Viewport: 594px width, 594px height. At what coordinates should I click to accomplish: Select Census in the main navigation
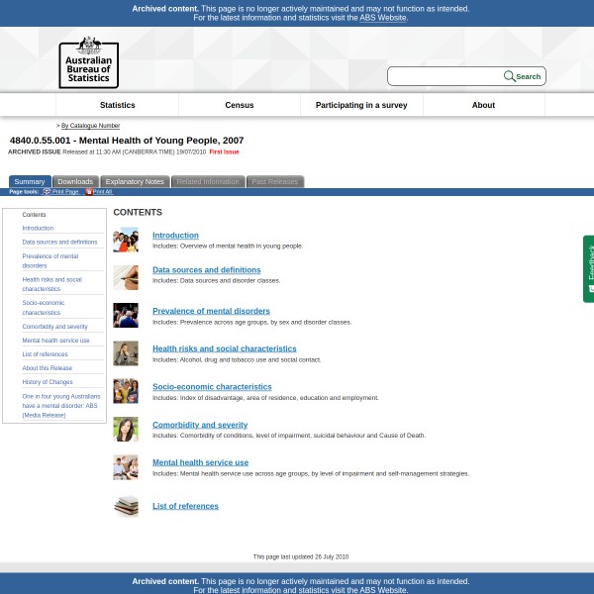coord(240,105)
